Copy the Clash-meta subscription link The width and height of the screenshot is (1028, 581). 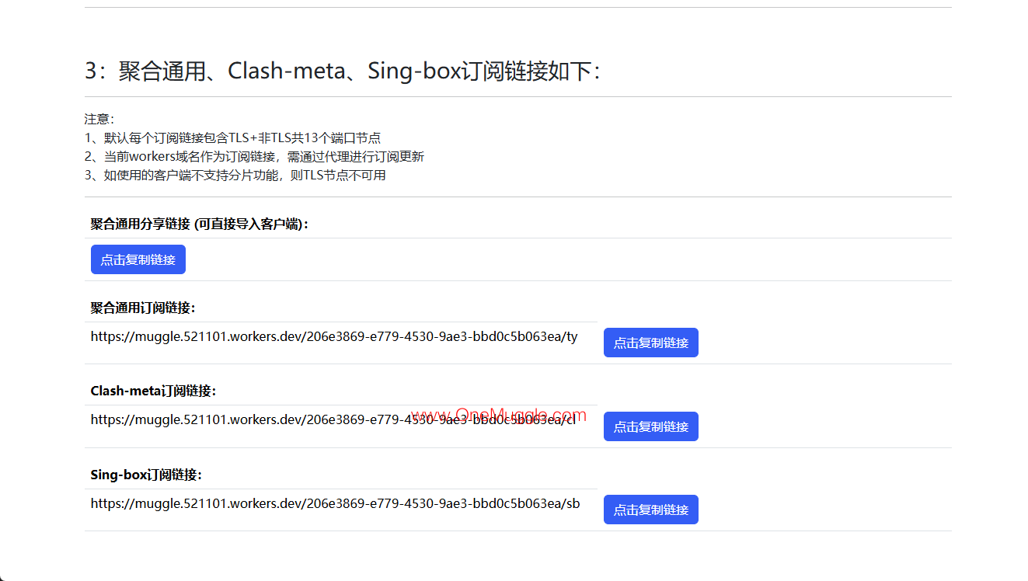(x=650, y=426)
